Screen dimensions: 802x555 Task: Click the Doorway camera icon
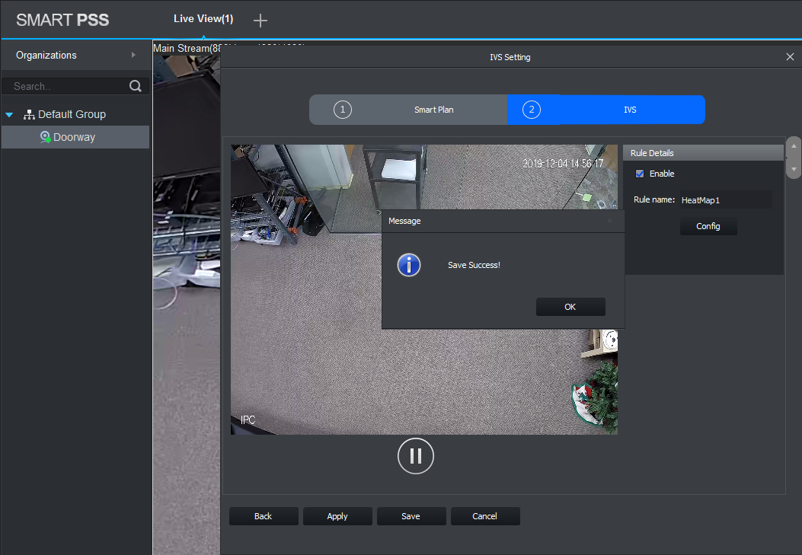[46, 137]
